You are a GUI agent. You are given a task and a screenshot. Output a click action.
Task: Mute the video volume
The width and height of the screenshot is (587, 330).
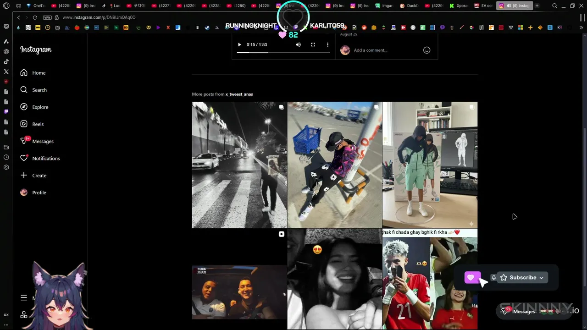pos(298,44)
